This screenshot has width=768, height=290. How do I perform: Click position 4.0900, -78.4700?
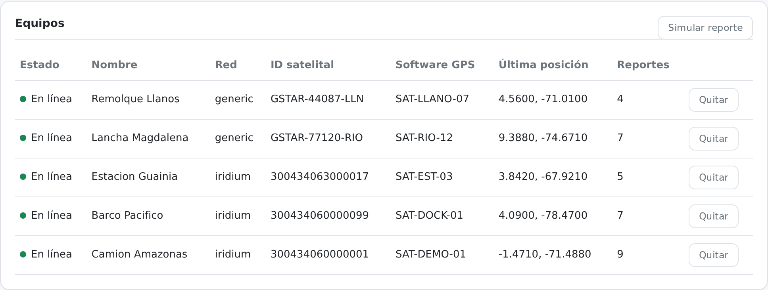(x=543, y=216)
